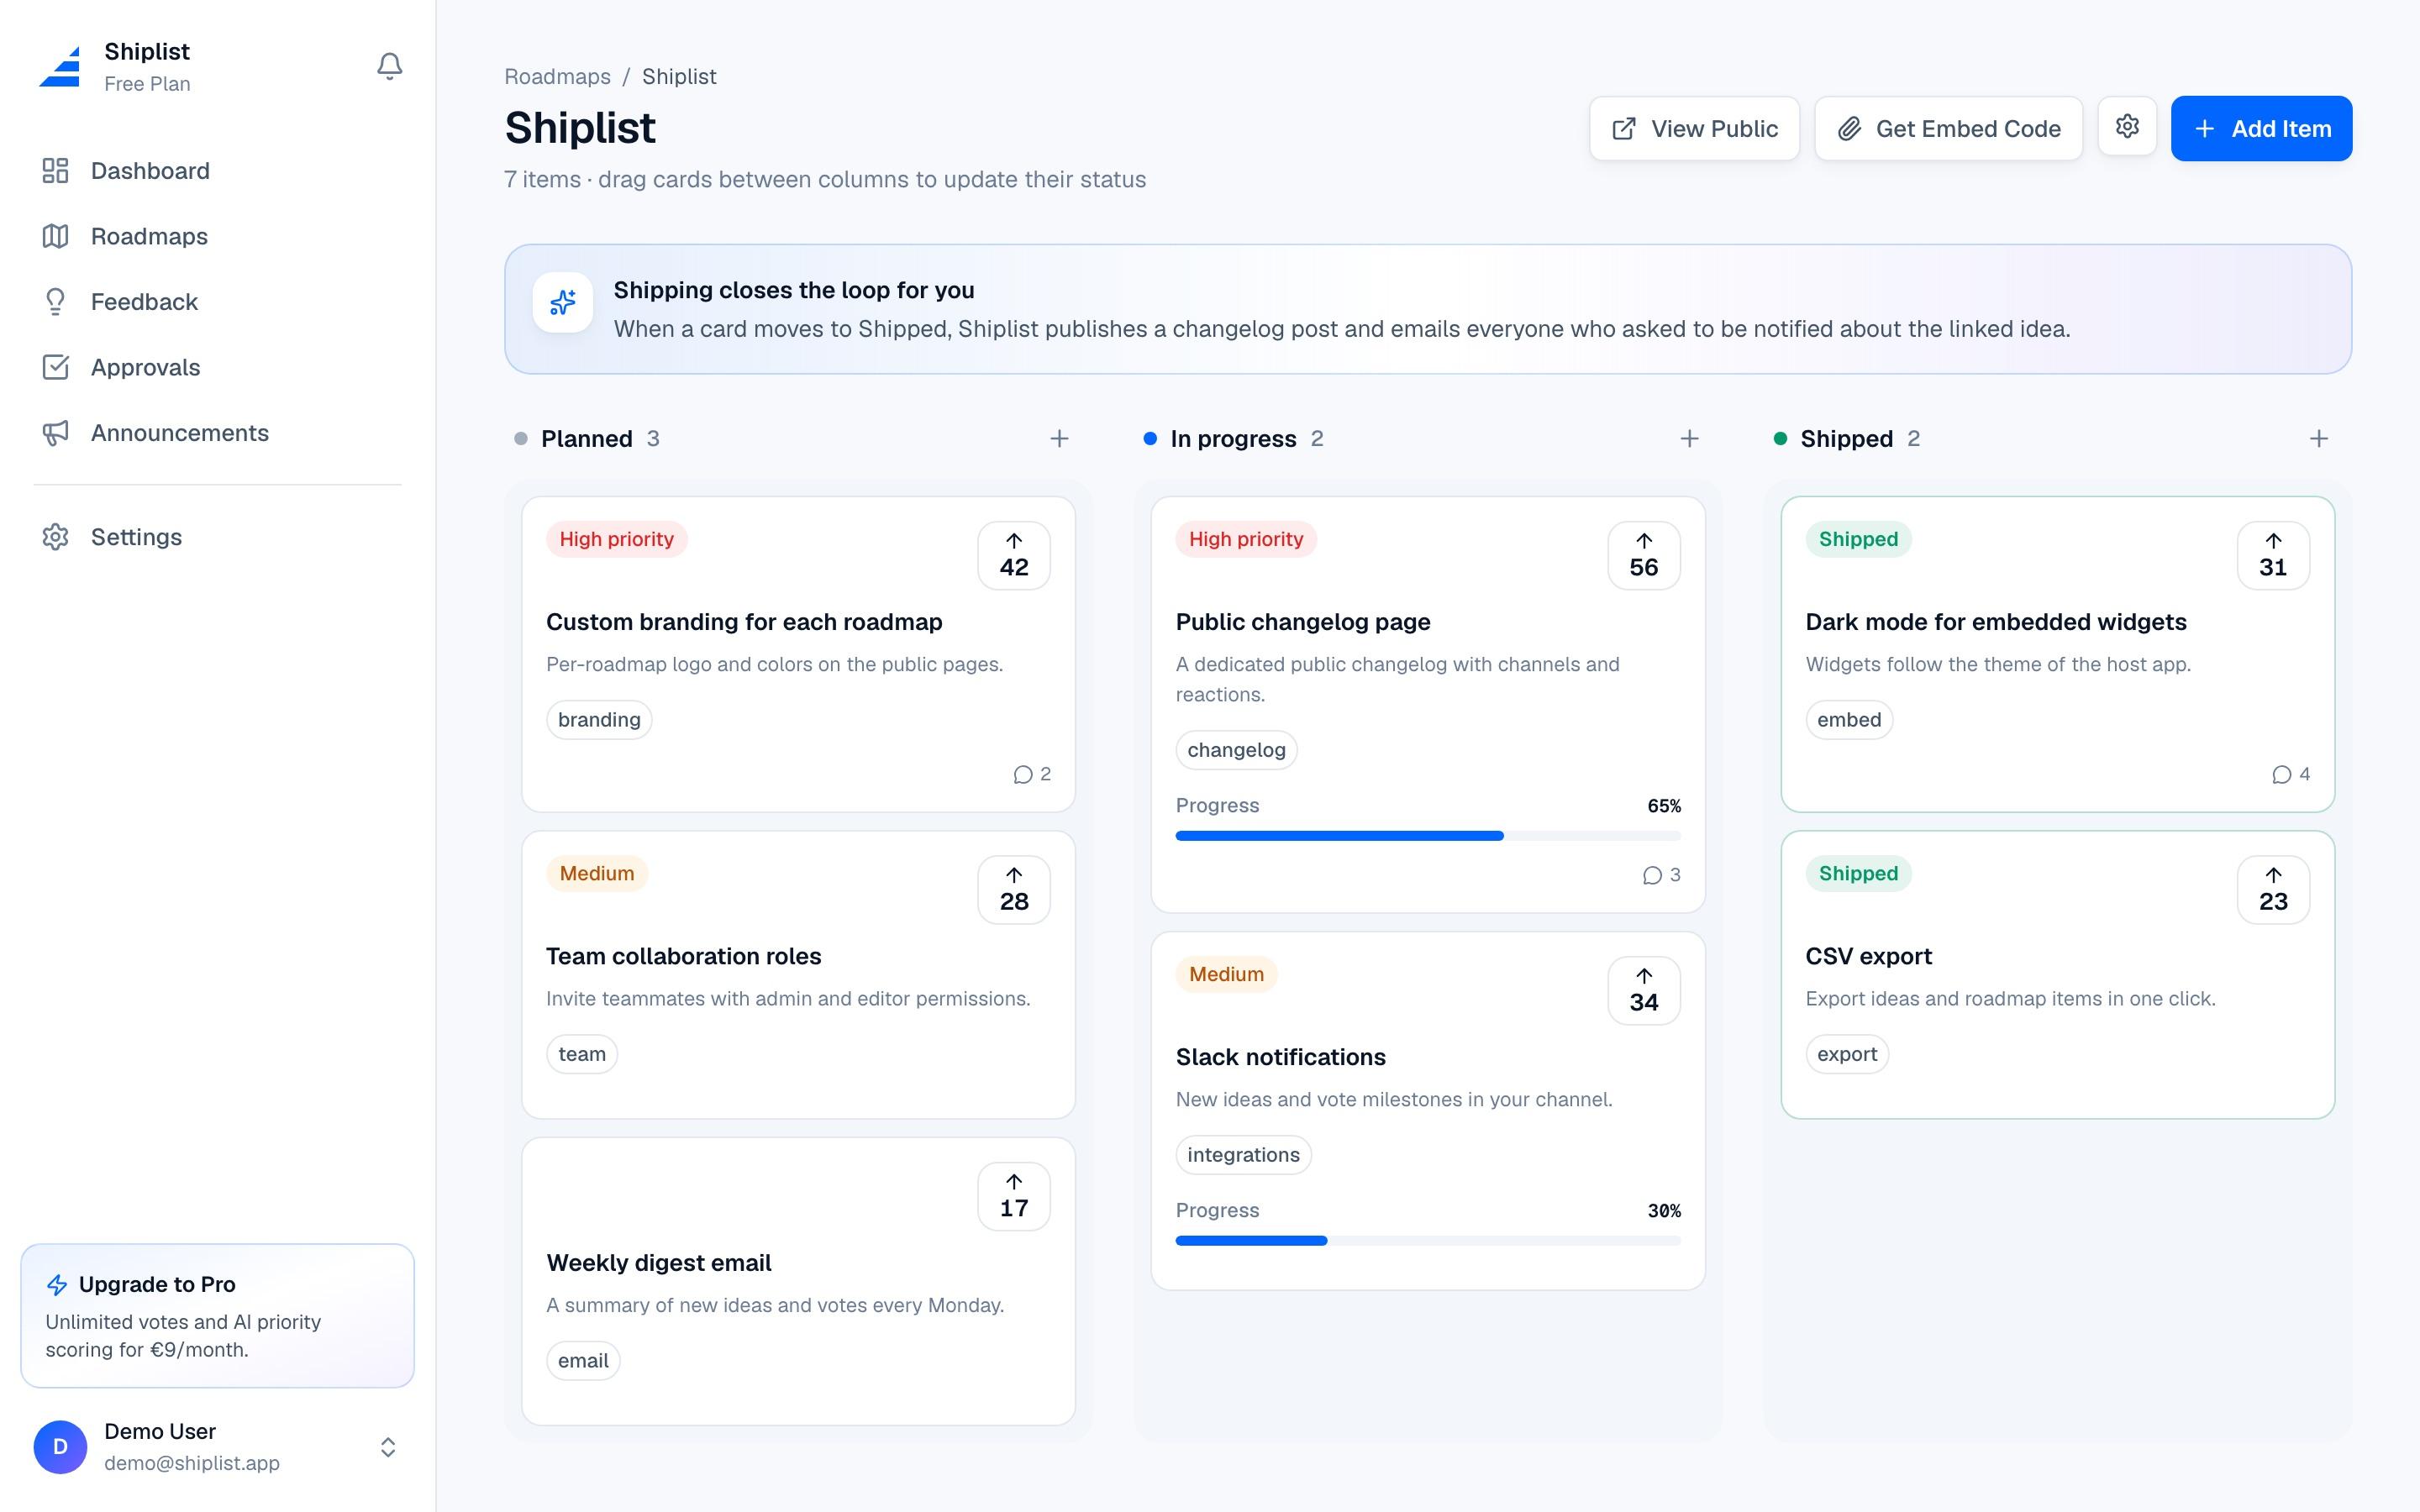Upvote Public changelog page card
Screen dimensions: 2420x1512
[1643, 555]
